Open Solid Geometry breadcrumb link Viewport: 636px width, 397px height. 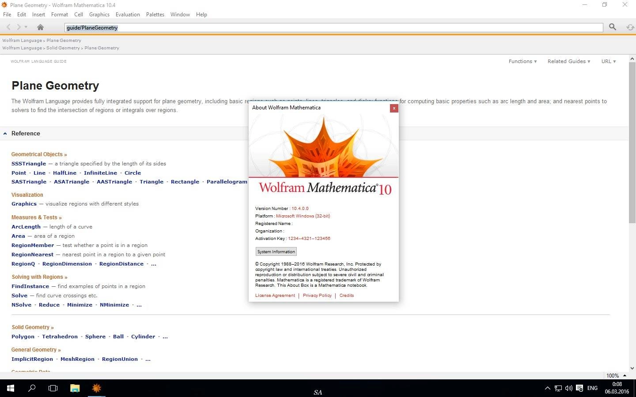(x=63, y=48)
